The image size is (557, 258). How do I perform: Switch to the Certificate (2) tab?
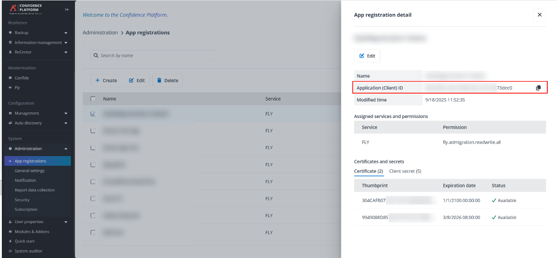pyautogui.click(x=368, y=171)
